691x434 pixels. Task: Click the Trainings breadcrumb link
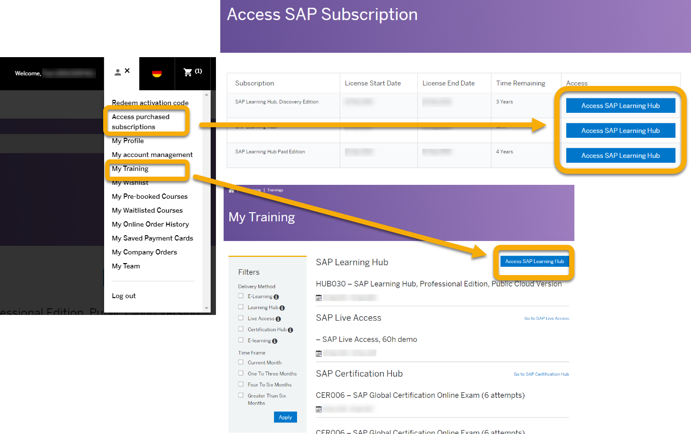pos(275,190)
